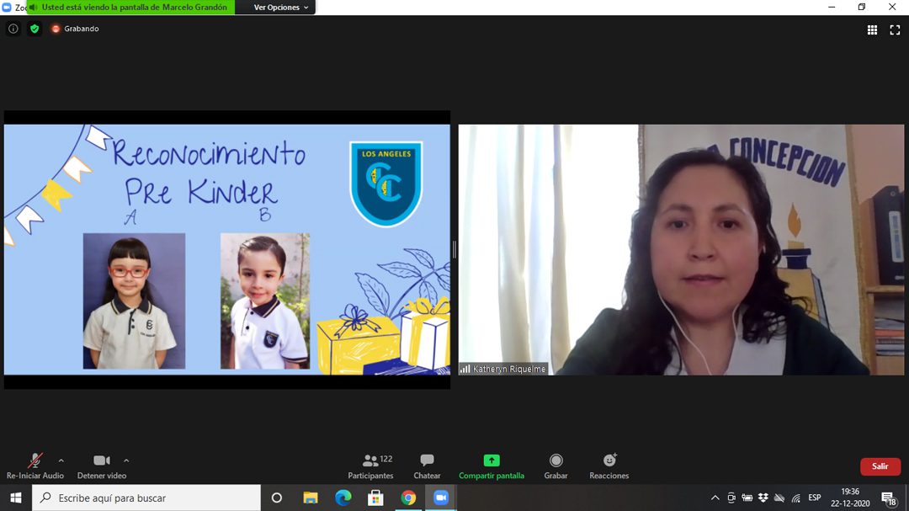
Task: Toggle camera with Detener video
Action: tap(102, 466)
